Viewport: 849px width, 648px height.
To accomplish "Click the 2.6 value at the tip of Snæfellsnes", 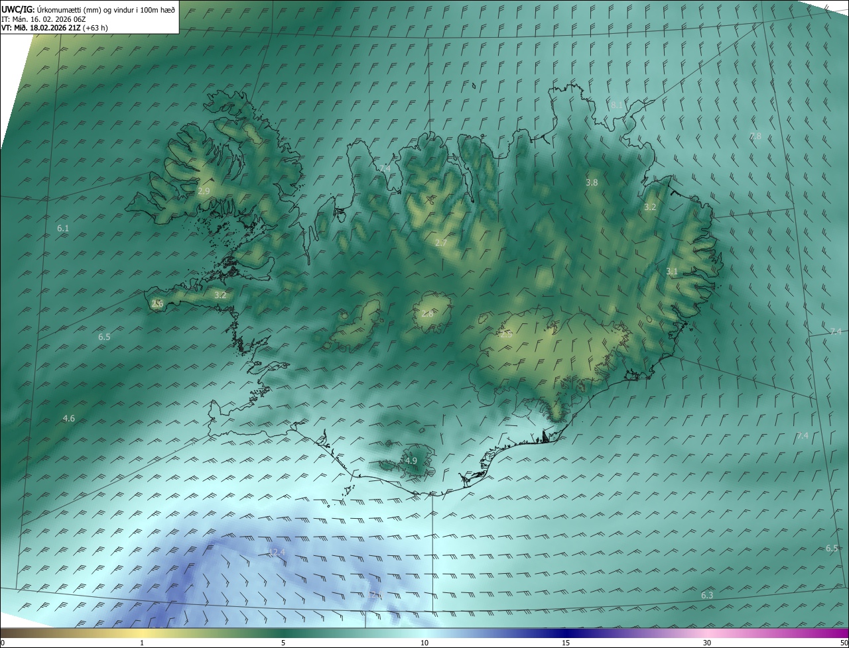I will click(157, 304).
